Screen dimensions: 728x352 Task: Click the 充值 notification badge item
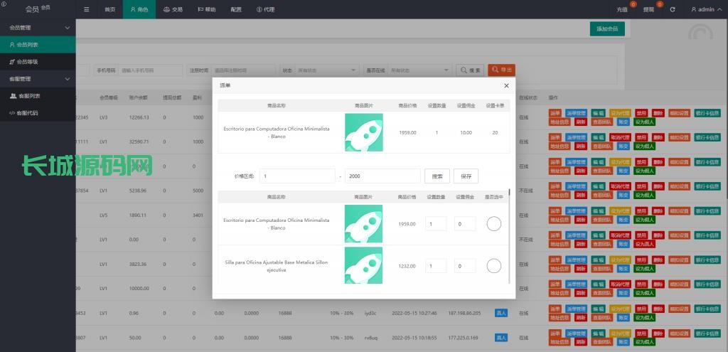click(x=623, y=9)
